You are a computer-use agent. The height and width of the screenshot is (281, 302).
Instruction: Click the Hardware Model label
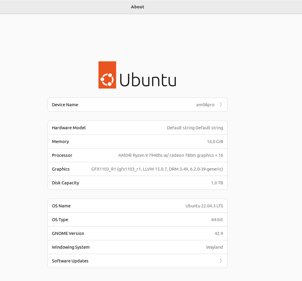click(x=69, y=128)
